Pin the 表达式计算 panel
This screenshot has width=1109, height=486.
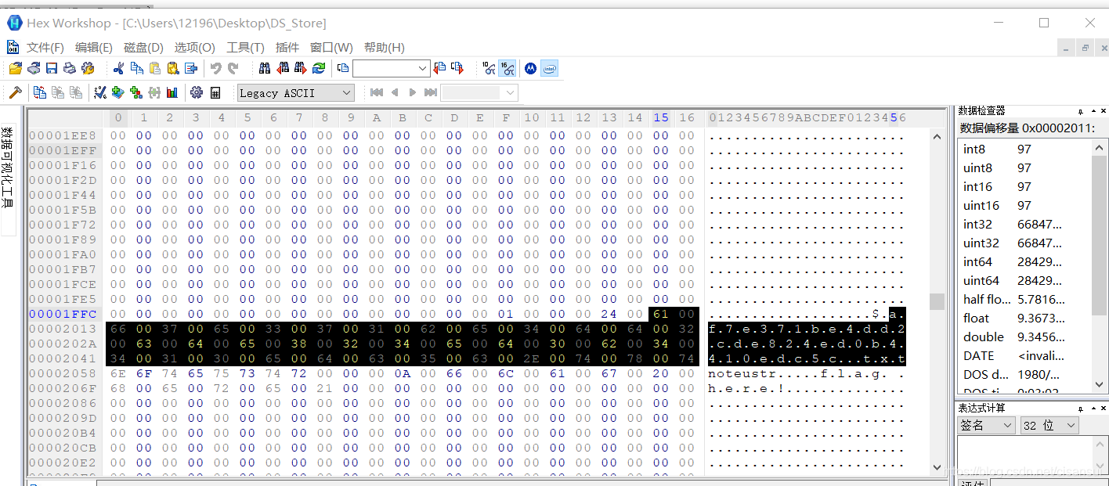(1081, 409)
